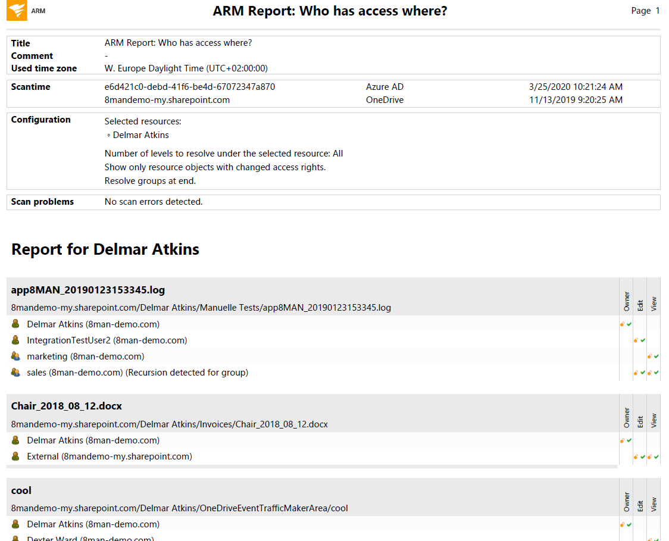The height and width of the screenshot is (541, 669).
Task: Click the user icon beside Delmar Atkins under cool
Action: tap(15, 524)
